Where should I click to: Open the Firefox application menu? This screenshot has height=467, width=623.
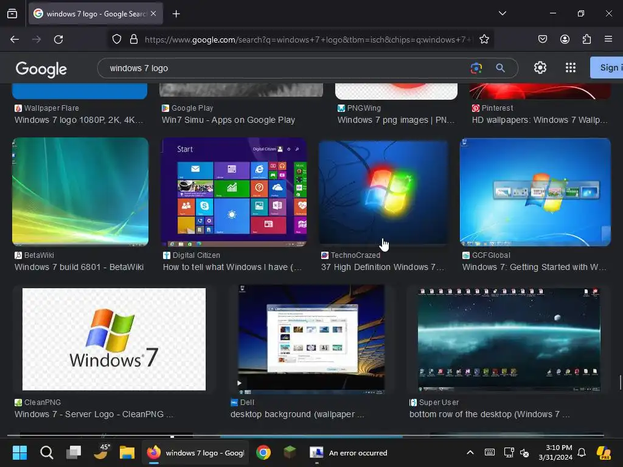pos(608,40)
